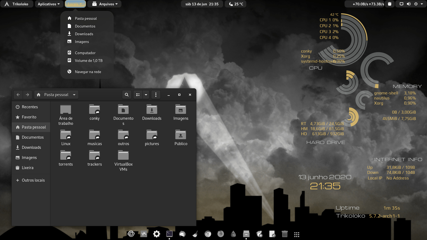Open Settings gear in the dock
The height and width of the screenshot is (240, 427).
tap(157, 234)
